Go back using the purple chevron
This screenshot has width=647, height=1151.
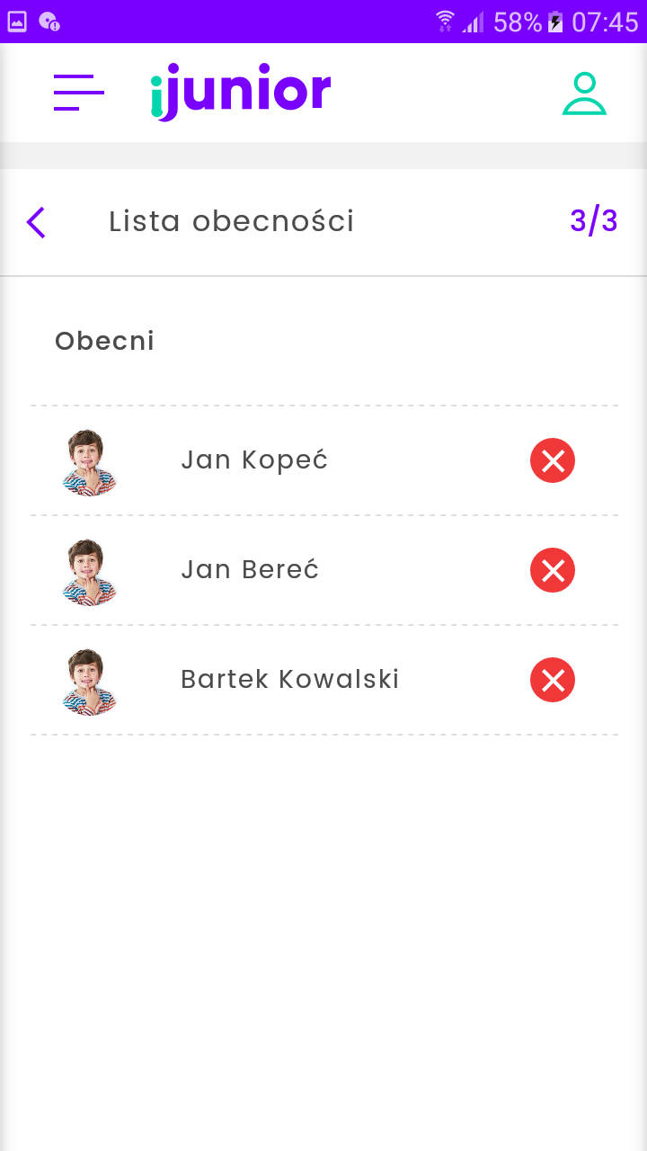36,222
